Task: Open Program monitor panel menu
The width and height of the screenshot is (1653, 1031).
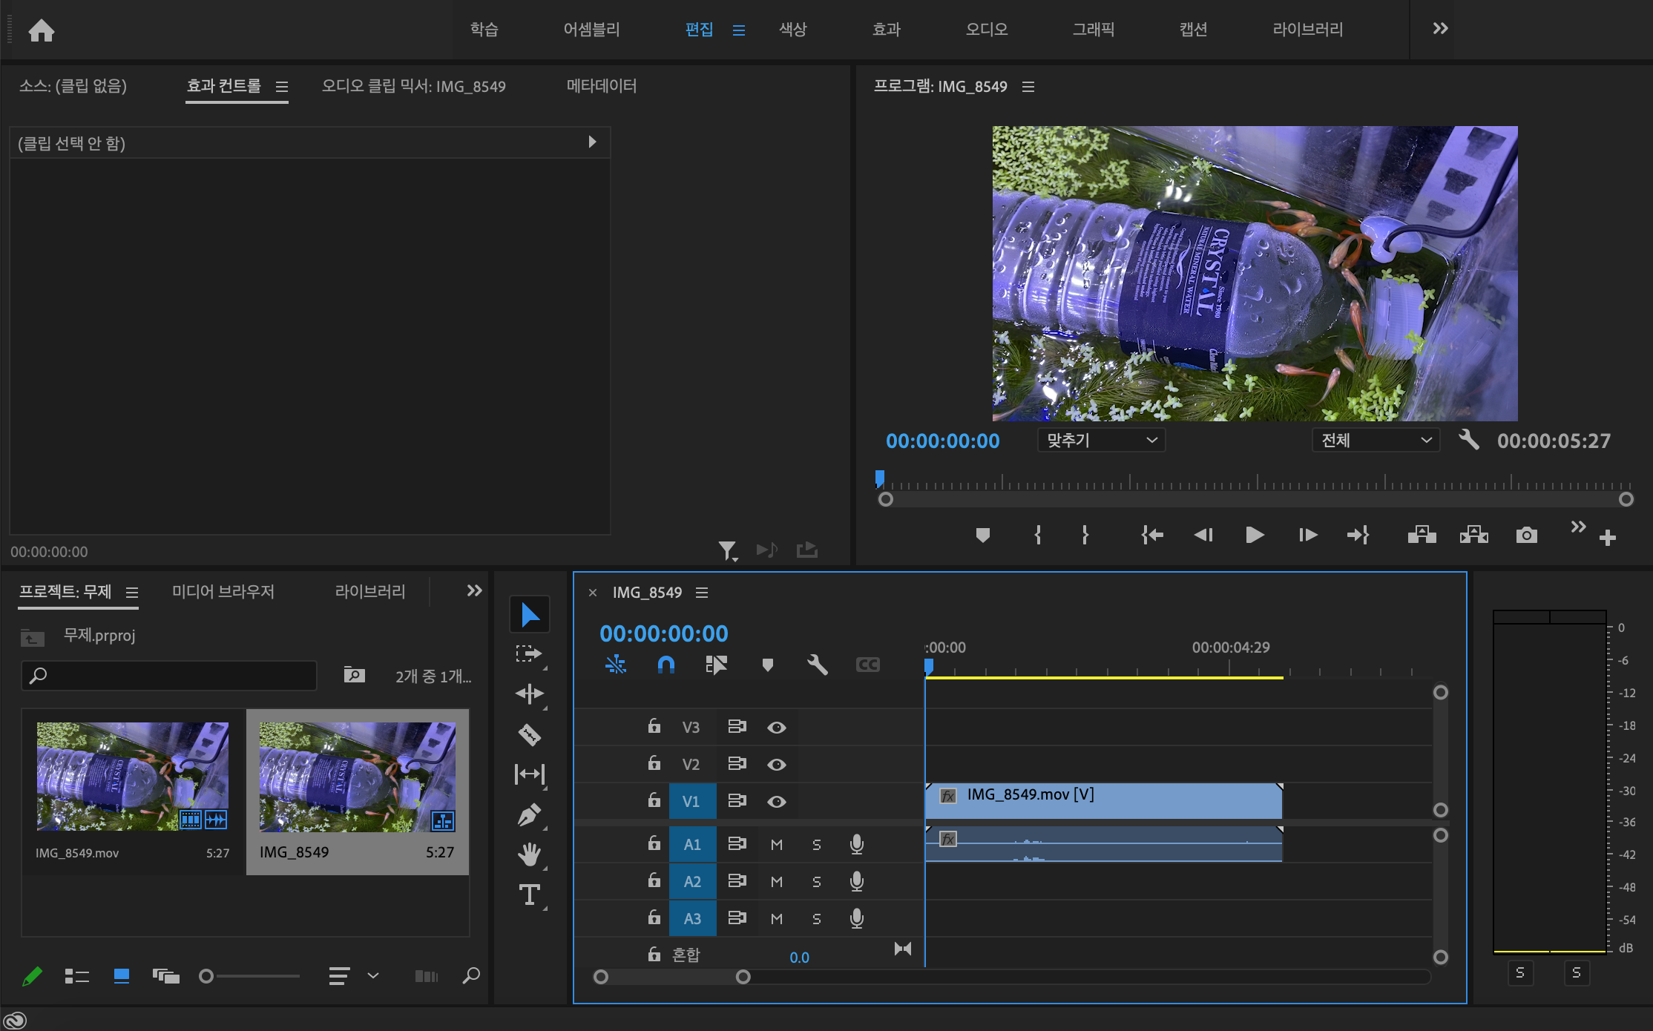Action: tap(1028, 87)
